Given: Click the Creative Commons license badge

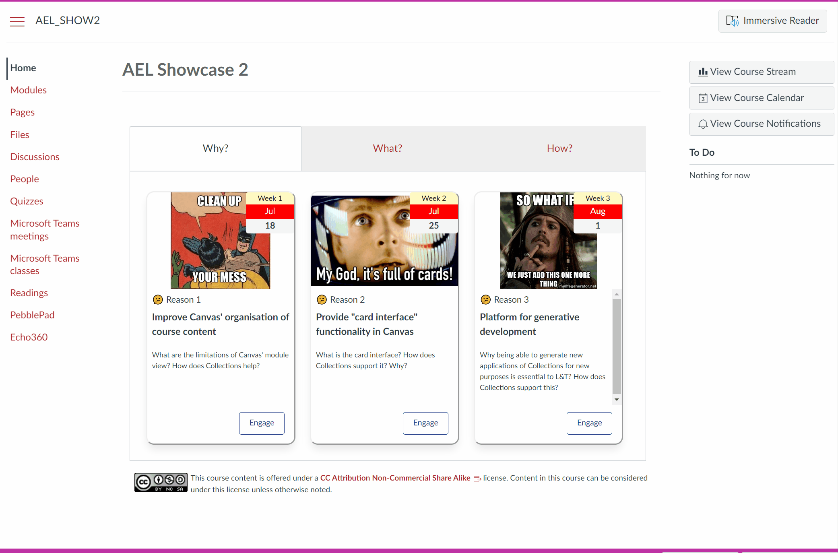Looking at the screenshot, I should pyautogui.click(x=161, y=482).
